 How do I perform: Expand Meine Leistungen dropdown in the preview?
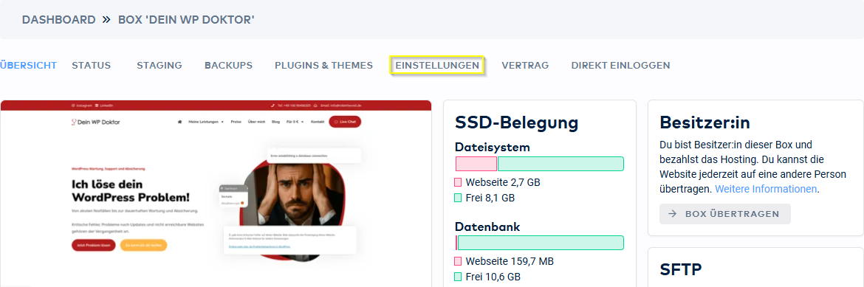pyautogui.click(x=206, y=122)
